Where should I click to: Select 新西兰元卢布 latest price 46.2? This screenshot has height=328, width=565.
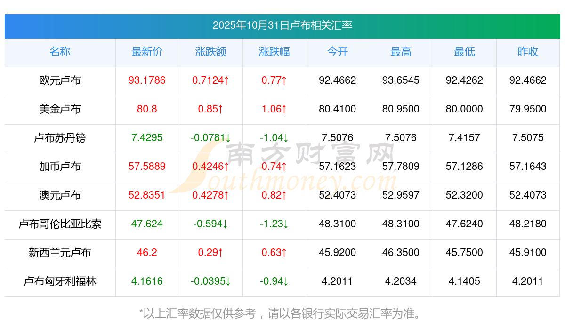click(147, 253)
